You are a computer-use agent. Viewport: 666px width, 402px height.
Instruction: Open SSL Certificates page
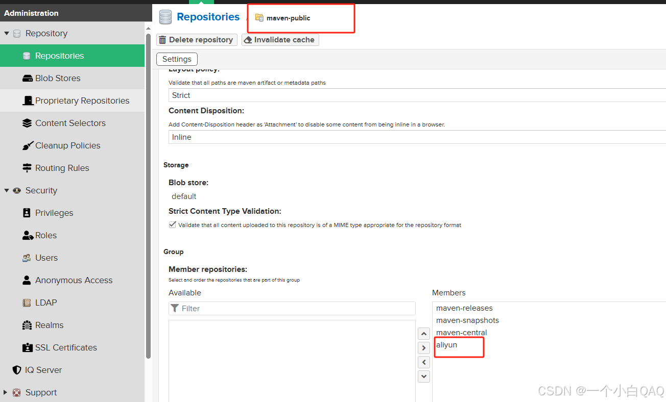[73, 347]
